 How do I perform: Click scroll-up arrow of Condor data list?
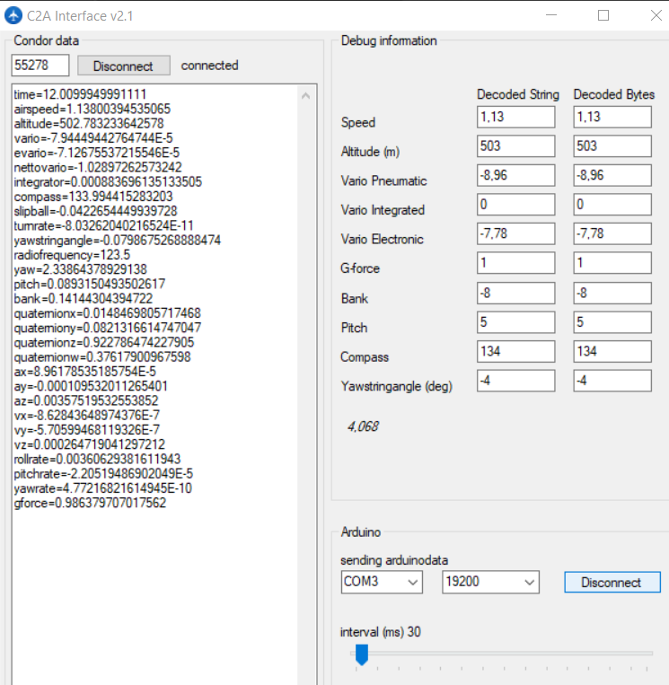pyautogui.click(x=306, y=96)
